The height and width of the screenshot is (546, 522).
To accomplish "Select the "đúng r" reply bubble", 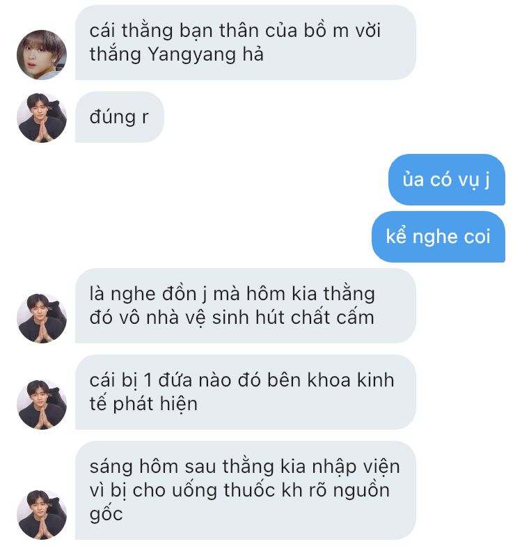I will pos(120,117).
